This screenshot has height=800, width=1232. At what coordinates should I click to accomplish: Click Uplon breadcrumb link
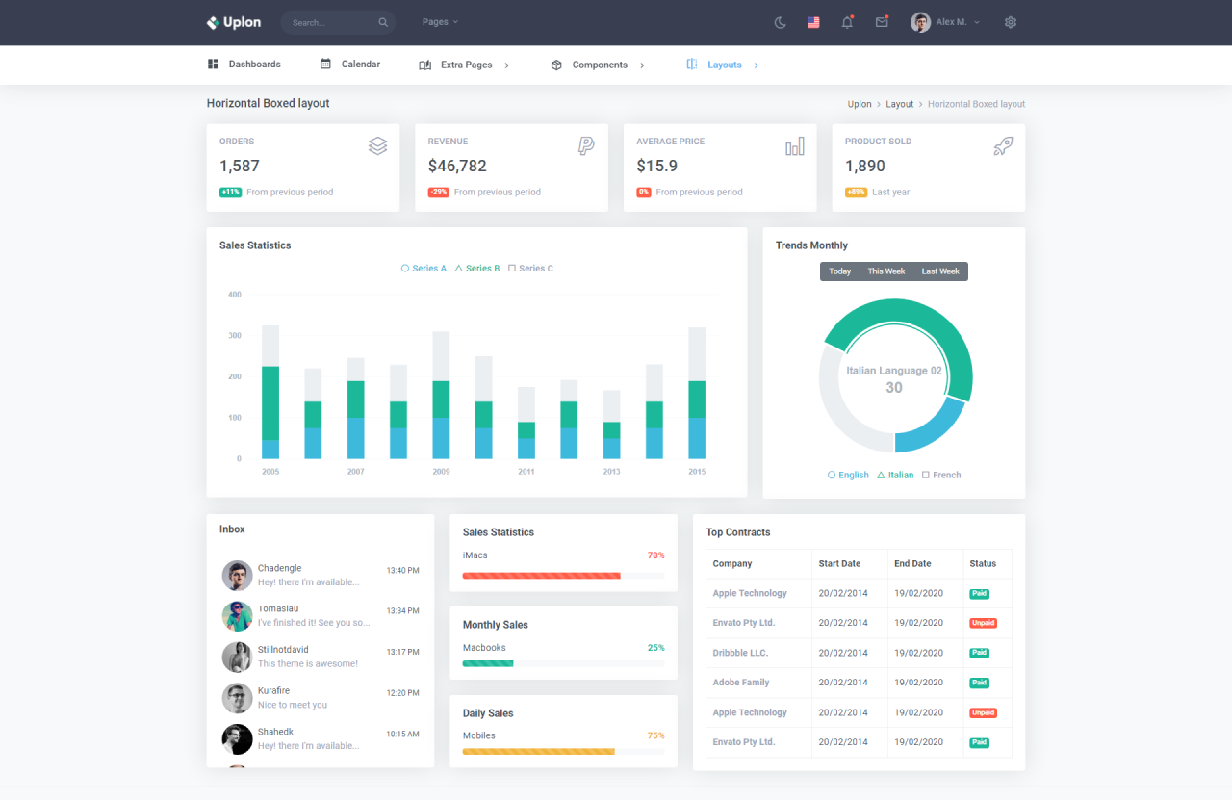click(860, 104)
